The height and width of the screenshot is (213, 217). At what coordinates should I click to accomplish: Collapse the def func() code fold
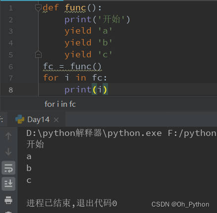[38, 8]
